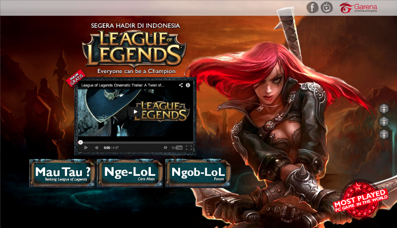Click the play control in video bar

(86, 148)
